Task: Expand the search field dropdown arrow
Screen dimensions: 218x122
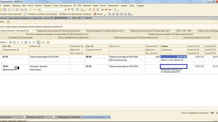Action: 65,9
